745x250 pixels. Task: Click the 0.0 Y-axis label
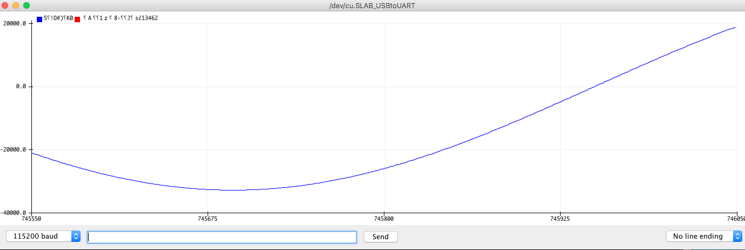[21, 87]
